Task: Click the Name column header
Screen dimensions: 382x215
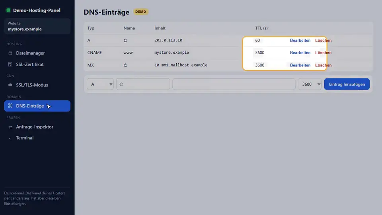Action: click(x=129, y=28)
